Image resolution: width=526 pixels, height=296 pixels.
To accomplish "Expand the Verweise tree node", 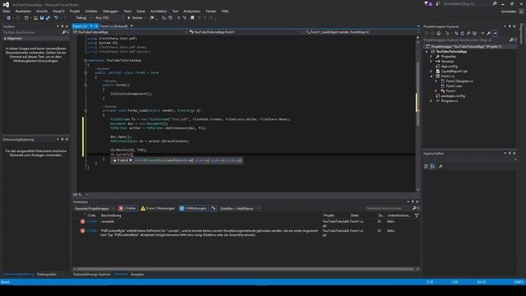I will pos(431,62).
